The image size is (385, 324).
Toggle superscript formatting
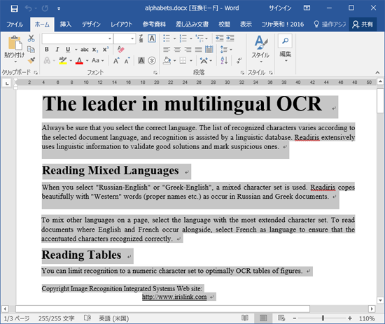pos(106,50)
